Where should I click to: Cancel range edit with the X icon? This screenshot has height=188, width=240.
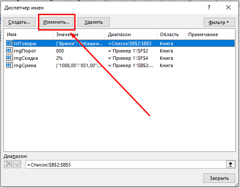tap(8, 164)
